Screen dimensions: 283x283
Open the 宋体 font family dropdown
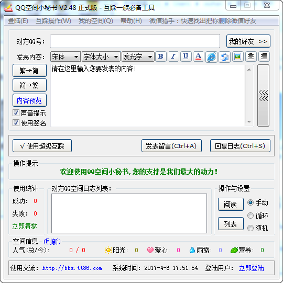66,57
